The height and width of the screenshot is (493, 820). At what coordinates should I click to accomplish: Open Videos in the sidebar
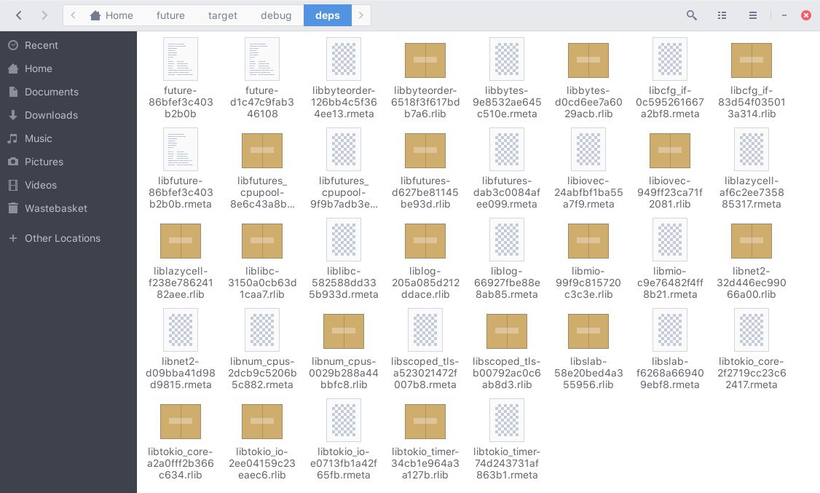[68, 185]
